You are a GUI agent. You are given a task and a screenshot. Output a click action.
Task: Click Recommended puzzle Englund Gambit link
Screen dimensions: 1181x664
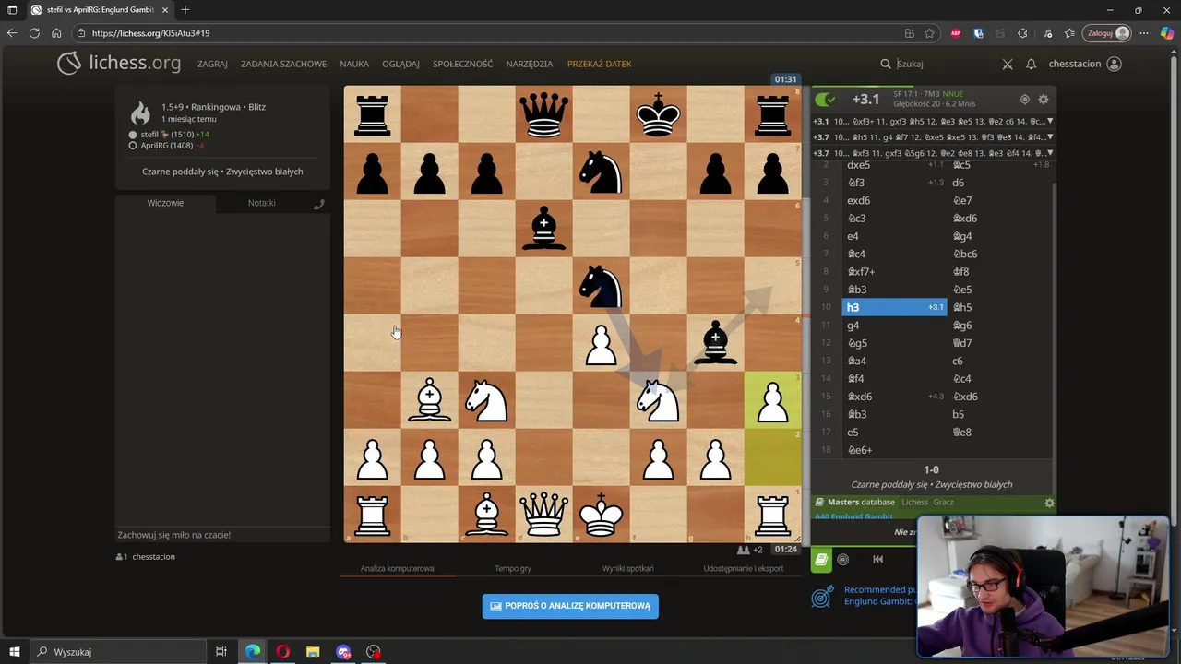[x=879, y=595]
